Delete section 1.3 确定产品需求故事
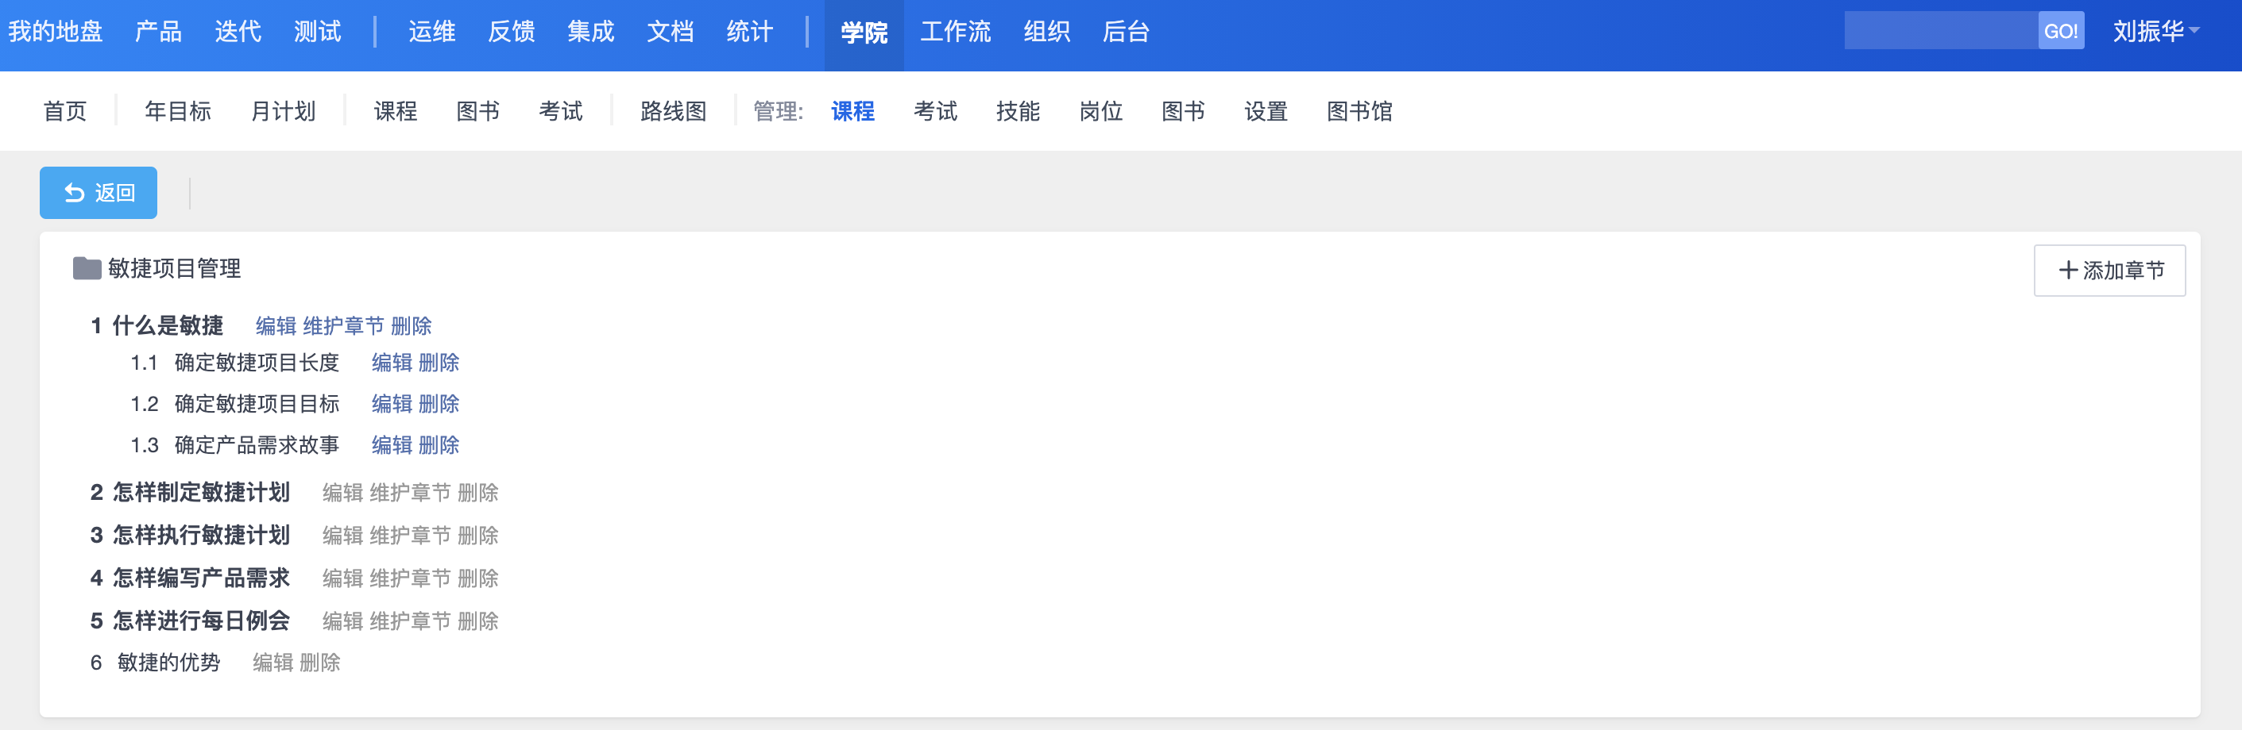The image size is (2242, 730). click(439, 445)
